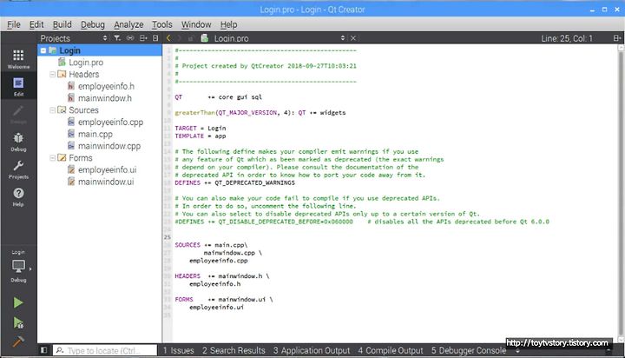Run the project with green play button
625x358 pixels.
[18, 302]
